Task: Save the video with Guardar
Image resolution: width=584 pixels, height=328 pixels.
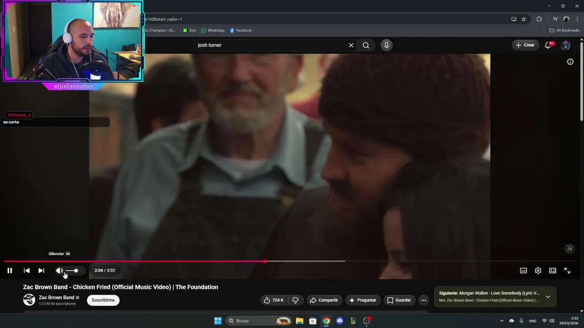Action: click(399, 300)
